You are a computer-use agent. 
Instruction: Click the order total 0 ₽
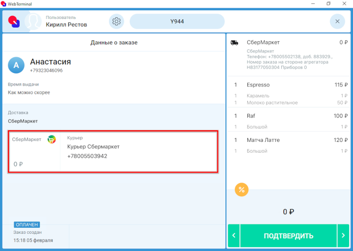point(289,212)
